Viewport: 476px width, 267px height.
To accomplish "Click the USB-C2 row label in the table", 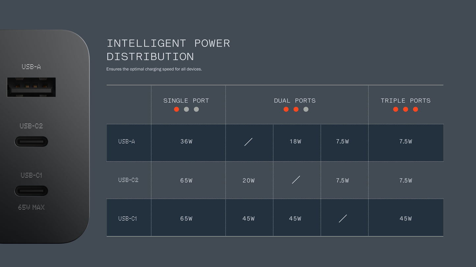I will [128, 180].
